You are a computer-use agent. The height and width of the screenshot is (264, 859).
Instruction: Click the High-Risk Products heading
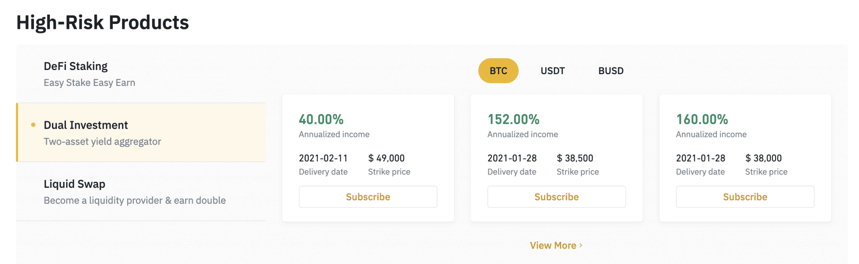pos(103,23)
